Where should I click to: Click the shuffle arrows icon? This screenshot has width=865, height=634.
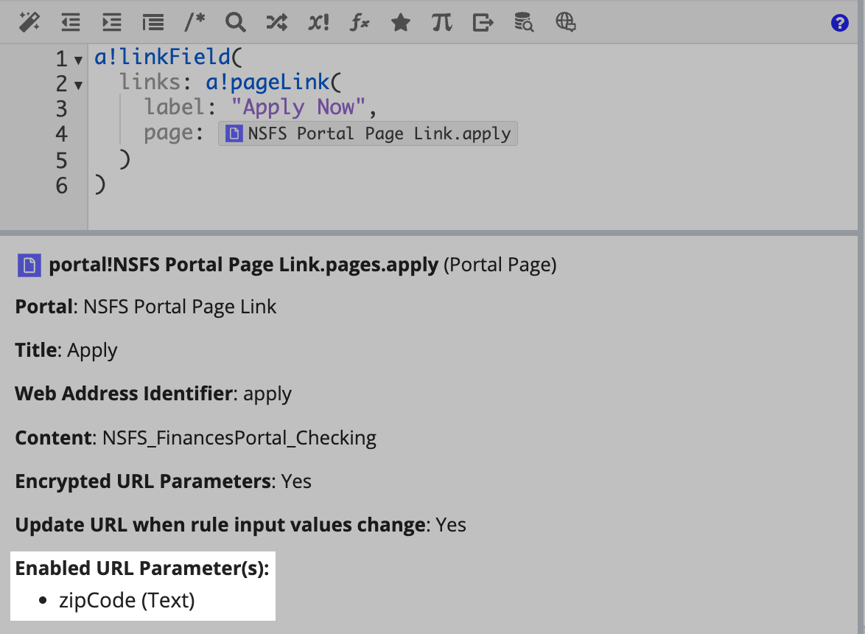(x=276, y=23)
